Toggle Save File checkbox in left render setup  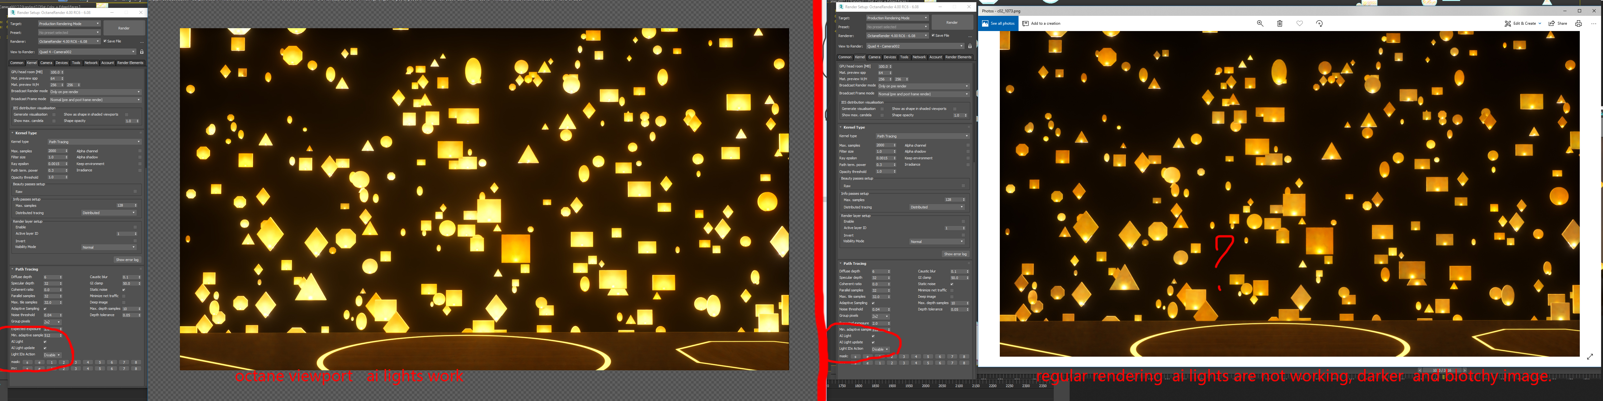point(105,41)
